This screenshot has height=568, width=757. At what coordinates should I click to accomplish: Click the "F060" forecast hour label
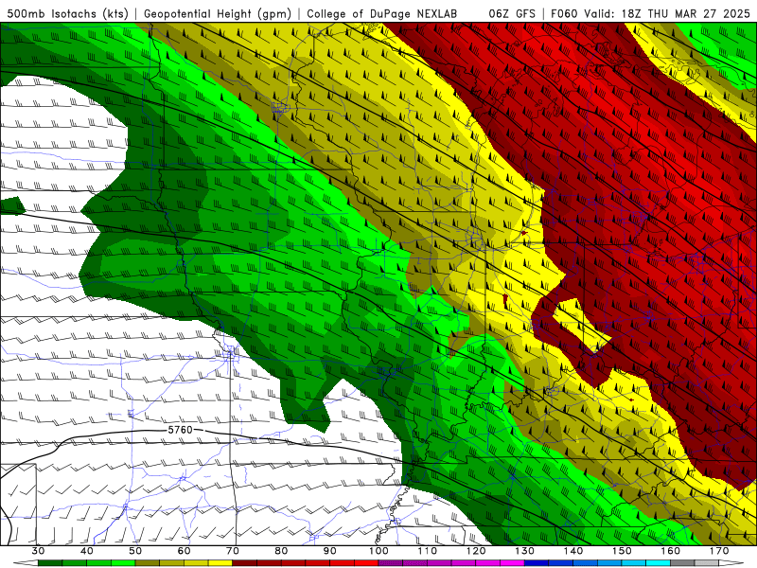(x=564, y=13)
